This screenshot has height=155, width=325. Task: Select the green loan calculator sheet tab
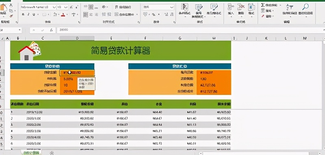click(x=31, y=153)
